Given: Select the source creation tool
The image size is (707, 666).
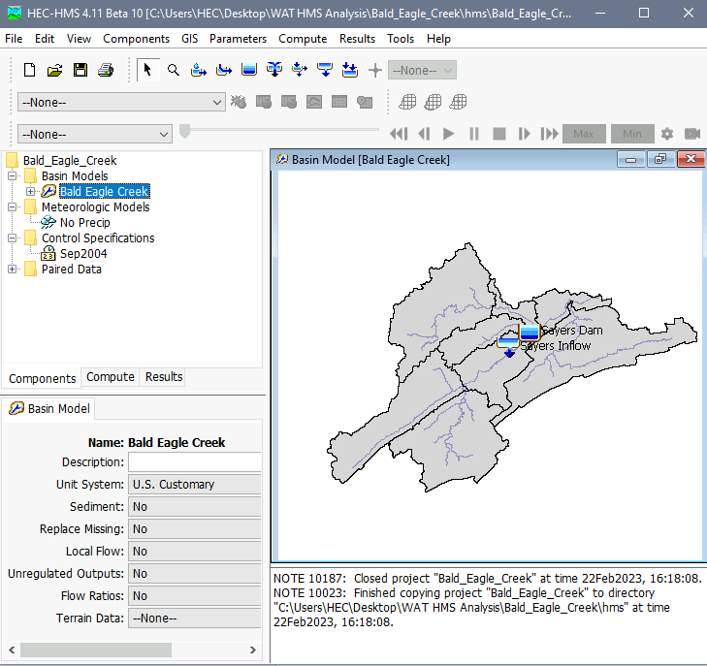Looking at the screenshot, I should pos(325,71).
